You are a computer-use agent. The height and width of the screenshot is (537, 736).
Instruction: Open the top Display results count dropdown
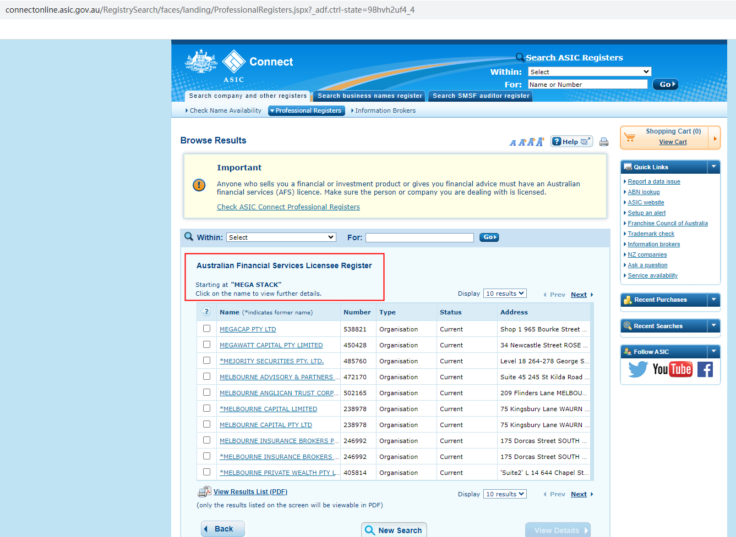click(x=505, y=294)
